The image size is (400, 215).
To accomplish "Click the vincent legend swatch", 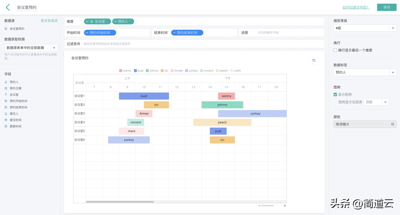I will (201, 71).
